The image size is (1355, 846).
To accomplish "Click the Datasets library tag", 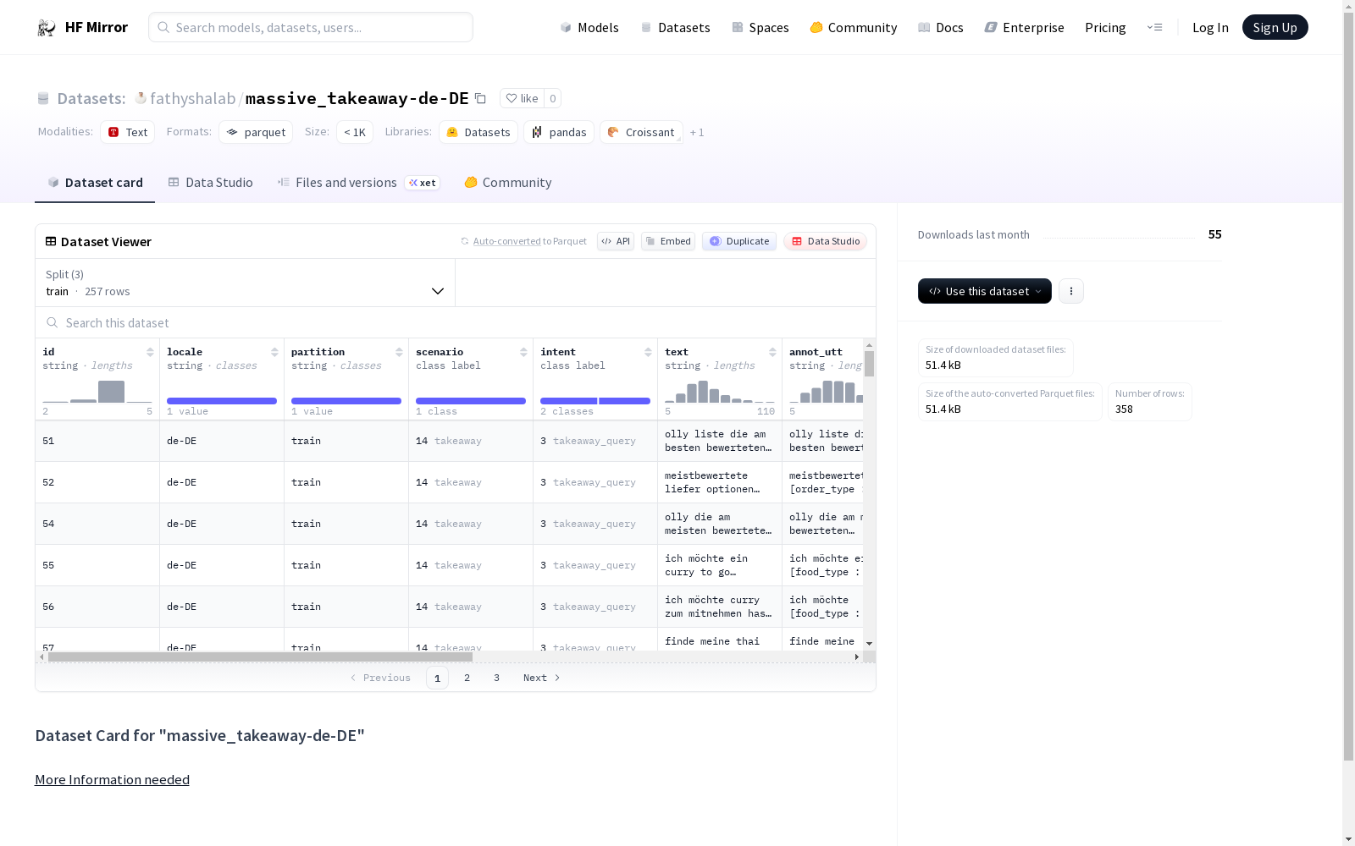I will pos(478,132).
